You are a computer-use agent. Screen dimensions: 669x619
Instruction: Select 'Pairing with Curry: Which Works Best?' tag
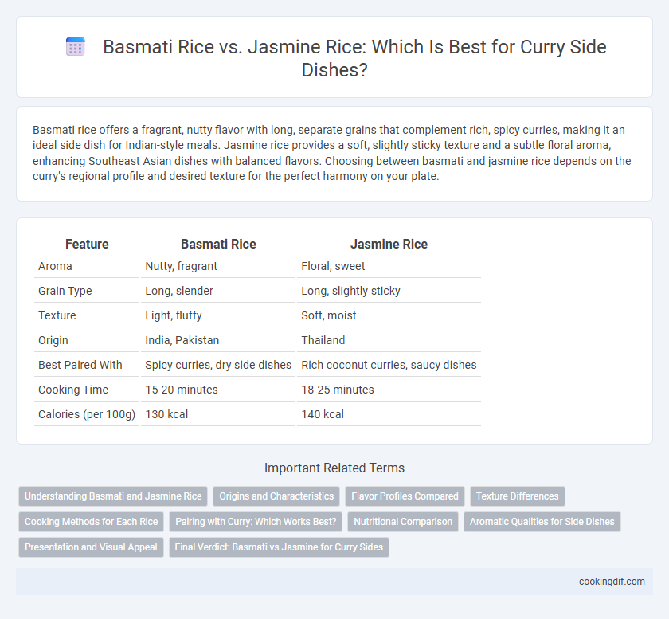(x=256, y=522)
